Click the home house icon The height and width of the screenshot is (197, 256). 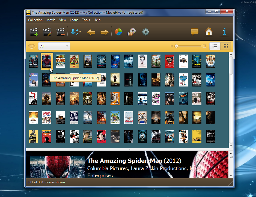[209, 31]
